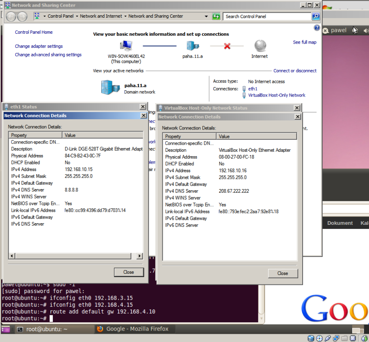Open Help via the blue question mark
Image resolution: width=369 pixels, height=342 pixels.
tap(317, 28)
